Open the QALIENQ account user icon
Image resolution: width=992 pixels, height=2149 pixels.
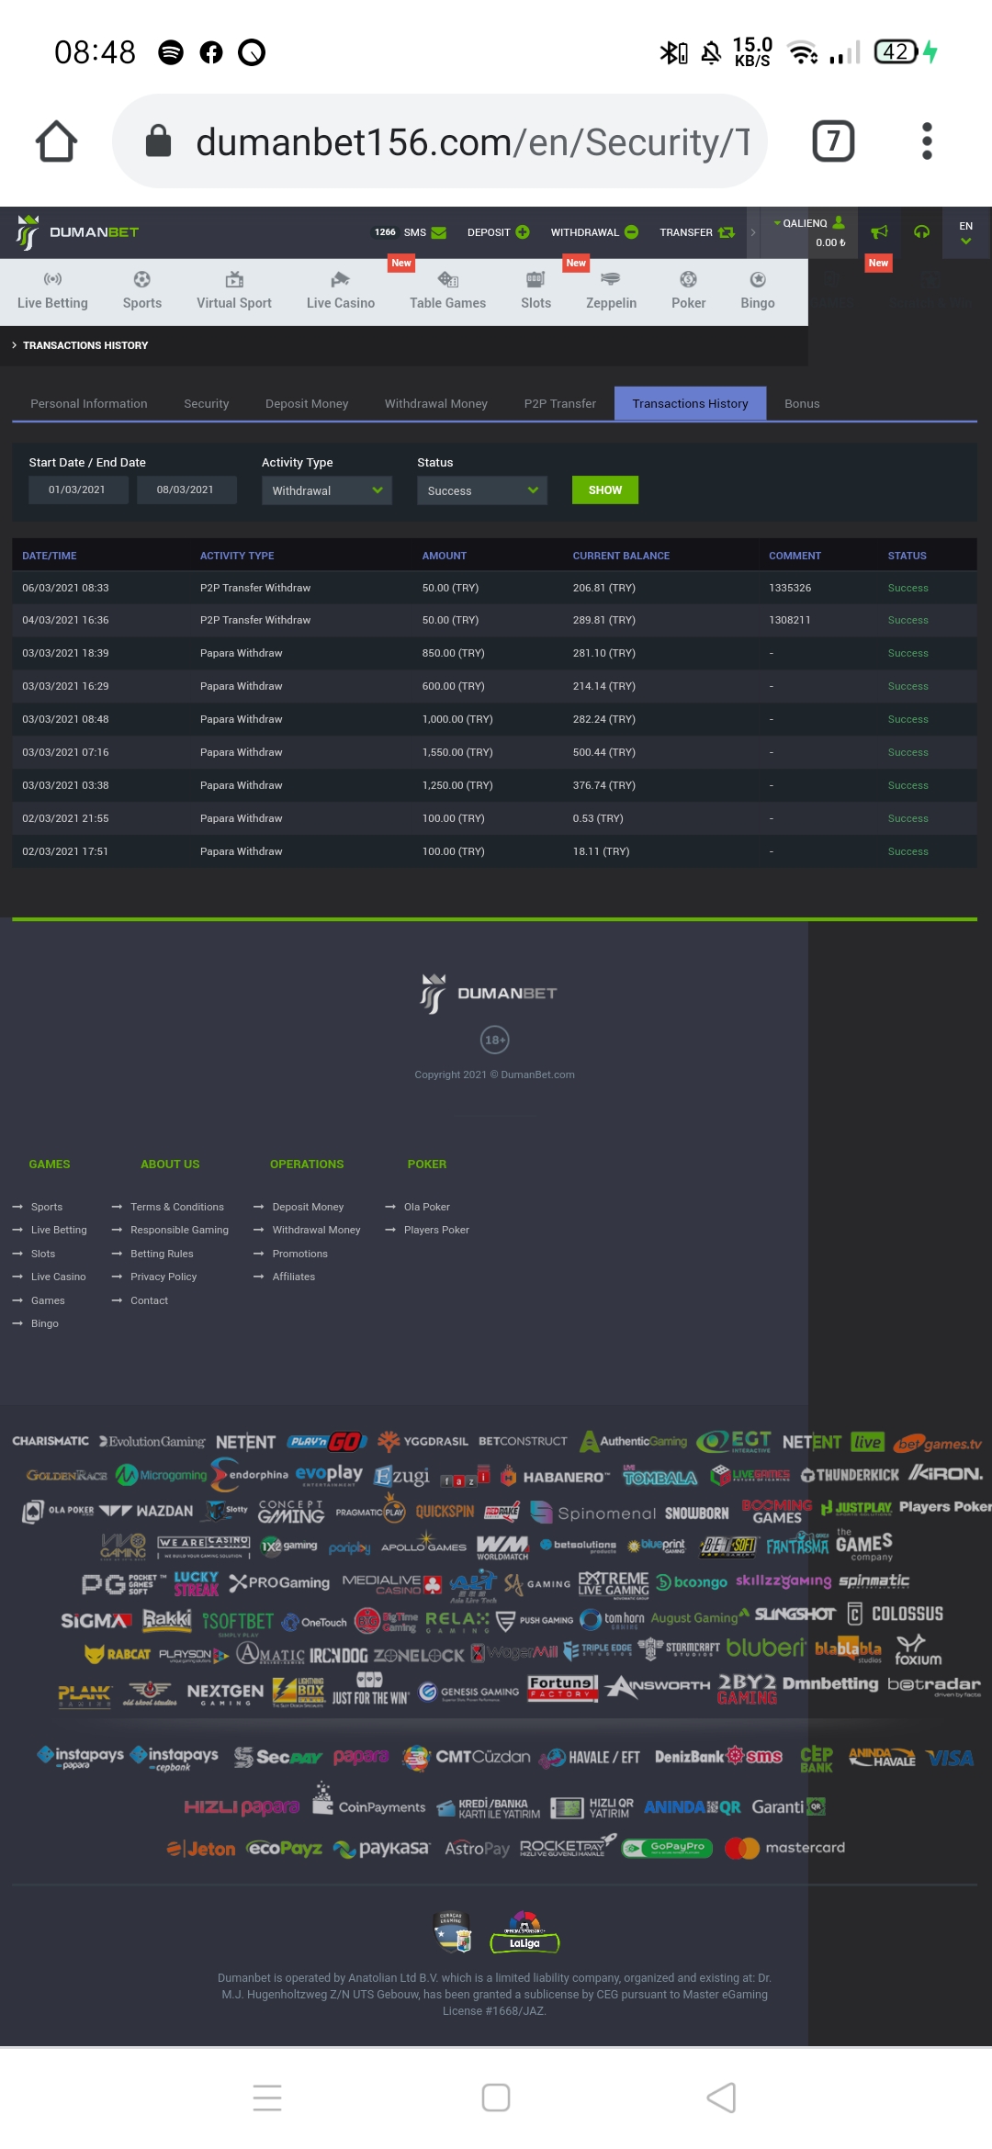(x=839, y=223)
